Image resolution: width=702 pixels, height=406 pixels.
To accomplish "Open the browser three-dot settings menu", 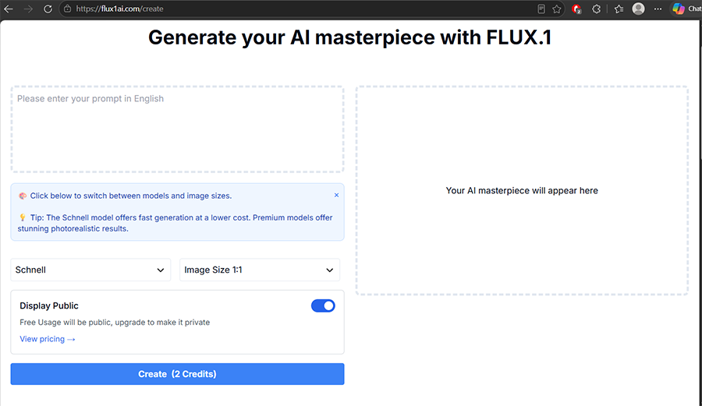I will [658, 9].
